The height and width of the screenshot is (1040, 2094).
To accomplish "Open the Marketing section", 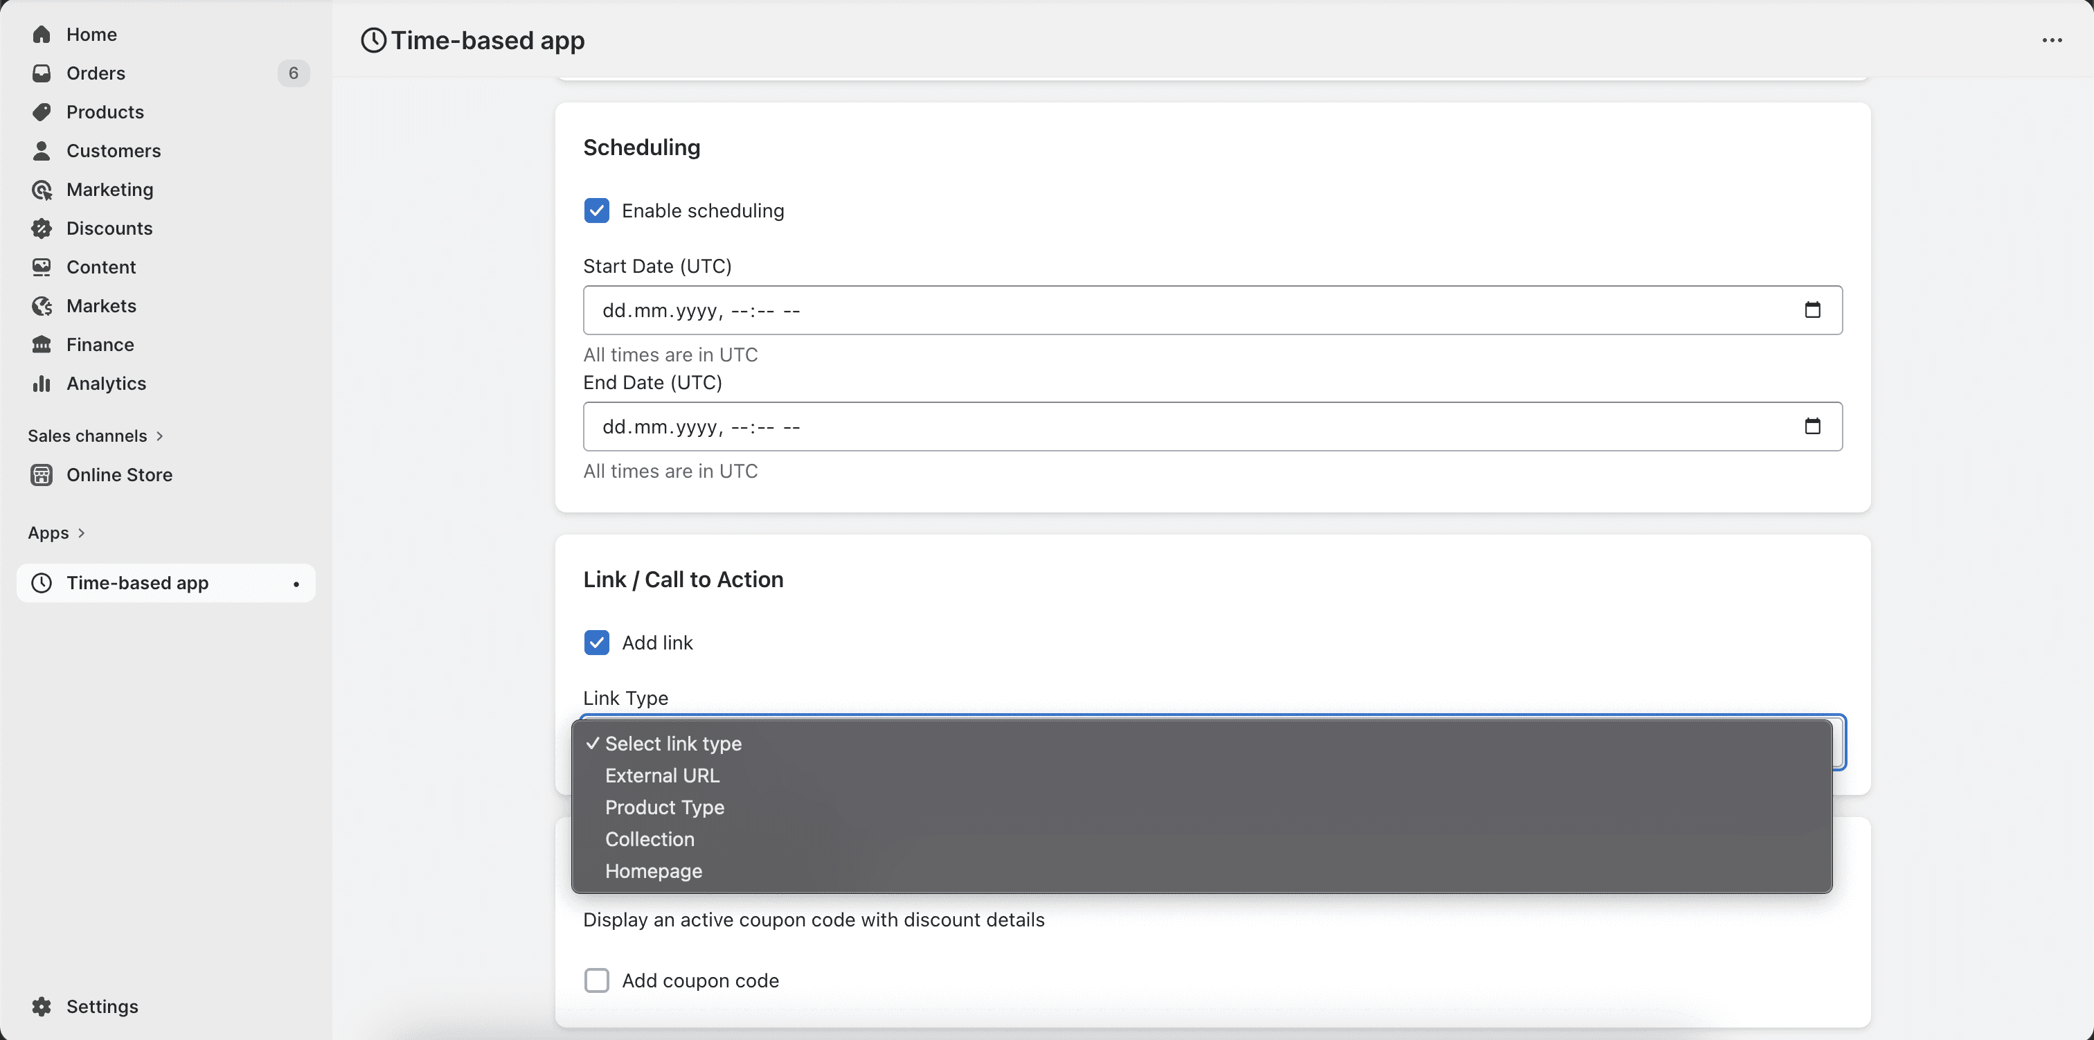I will click(x=109, y=190).
